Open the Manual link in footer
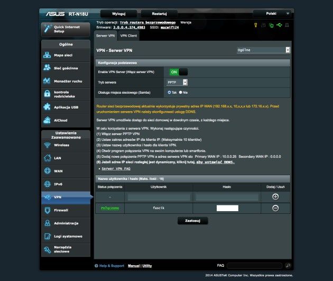Viewport: 333px width, 281px height. (x=134, y=266)
